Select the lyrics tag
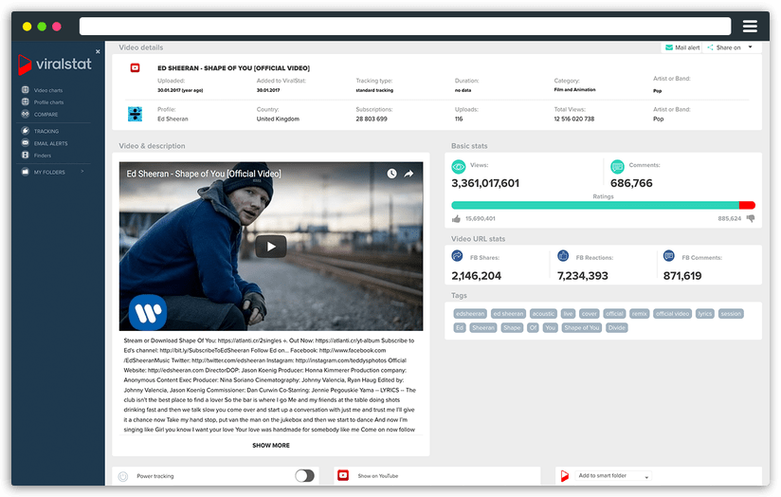This screenshot has width=781, height=497. [x=705, y=314]
